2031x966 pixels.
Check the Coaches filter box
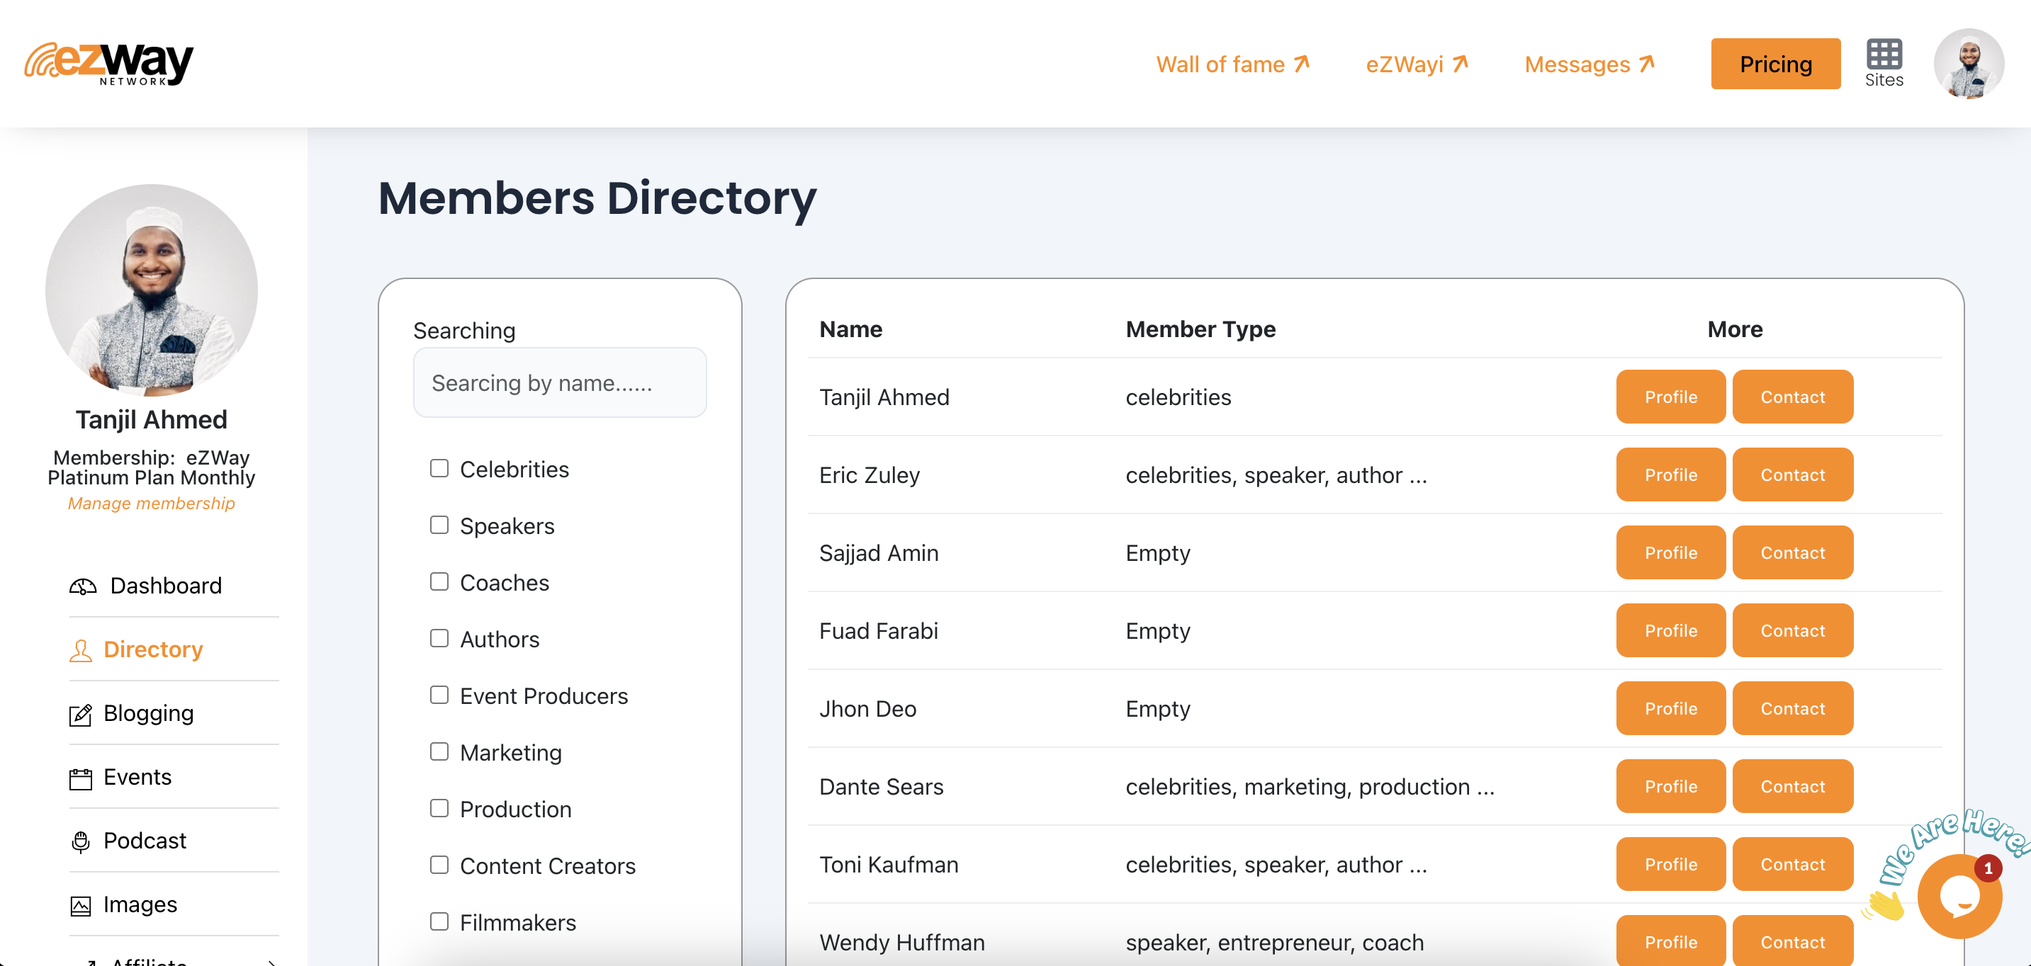click(x=439, y=582)
